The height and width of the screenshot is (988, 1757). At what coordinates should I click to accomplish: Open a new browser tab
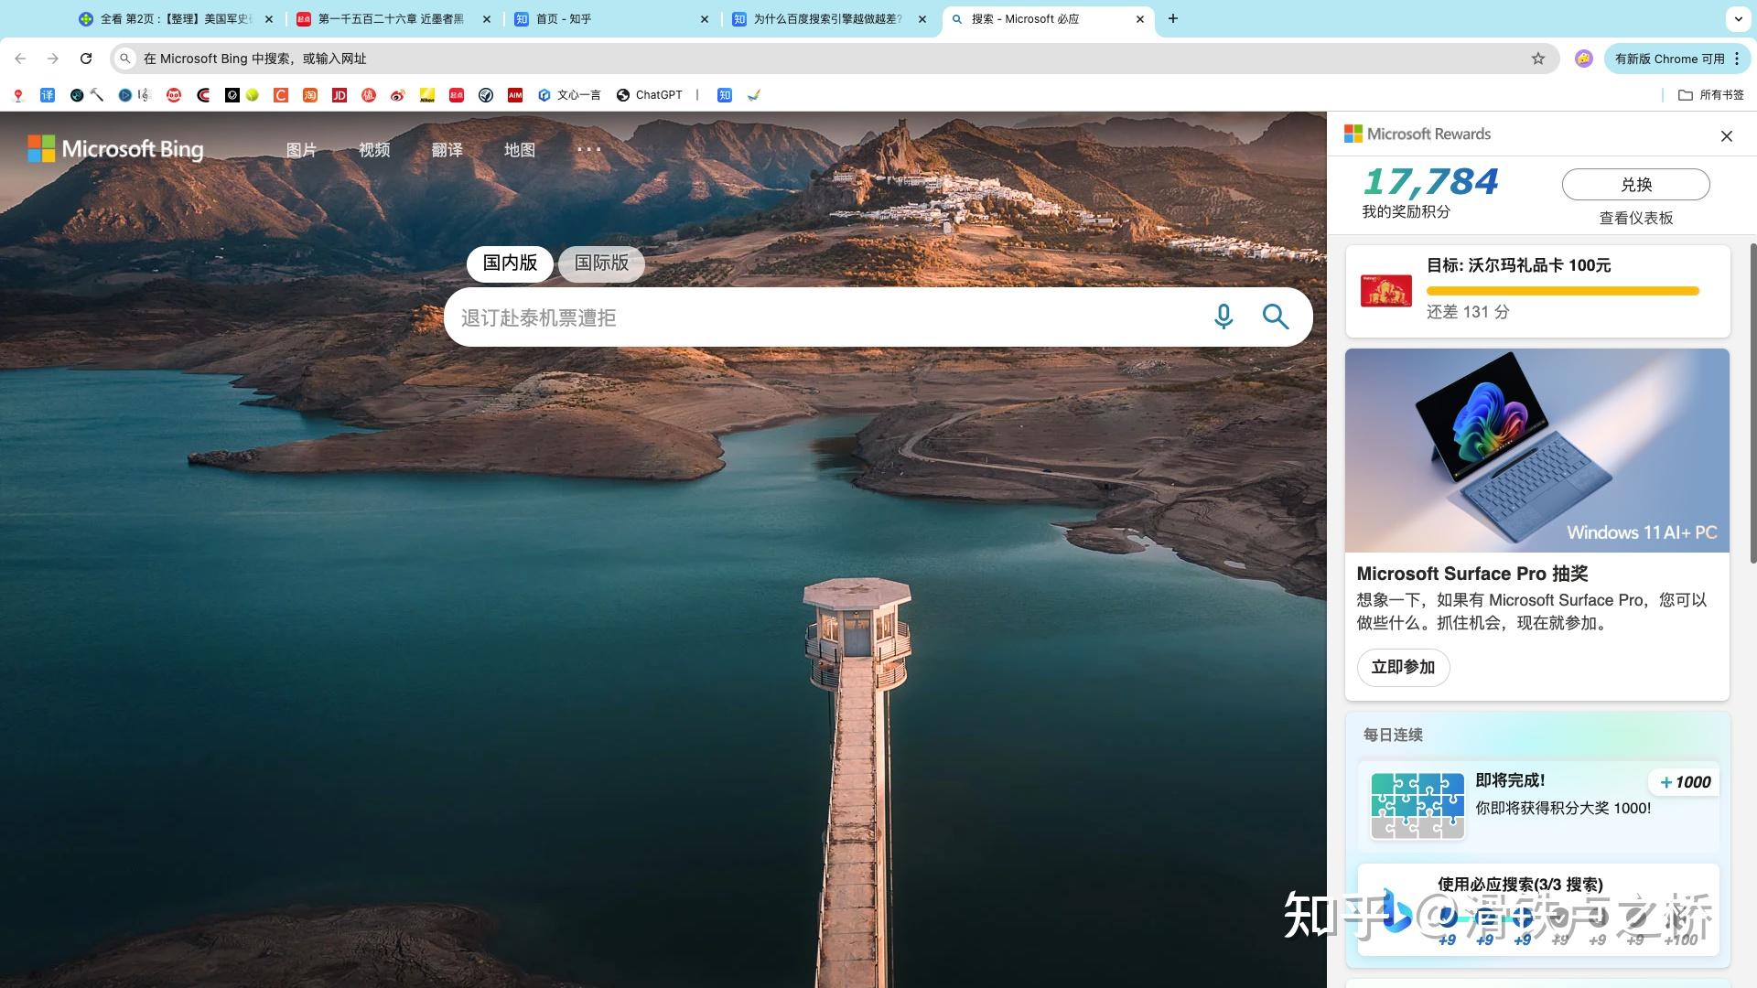point(1173,18)
